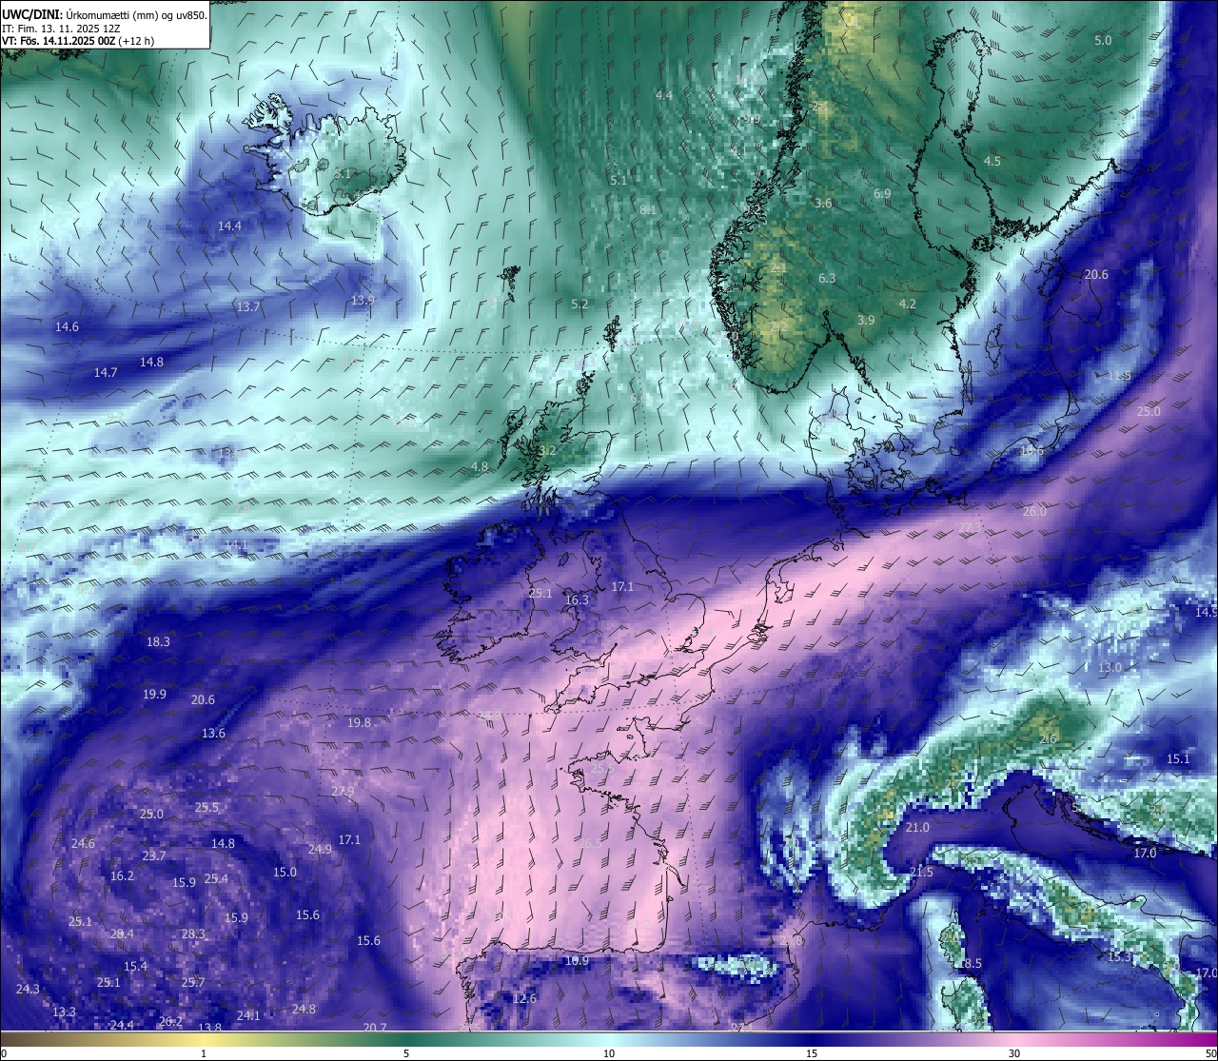The height and width of the screenshot is (1061, 1218).
Task: Click the 19.9 value on the map
Action: pyautogui.click(x=154, y=694)
